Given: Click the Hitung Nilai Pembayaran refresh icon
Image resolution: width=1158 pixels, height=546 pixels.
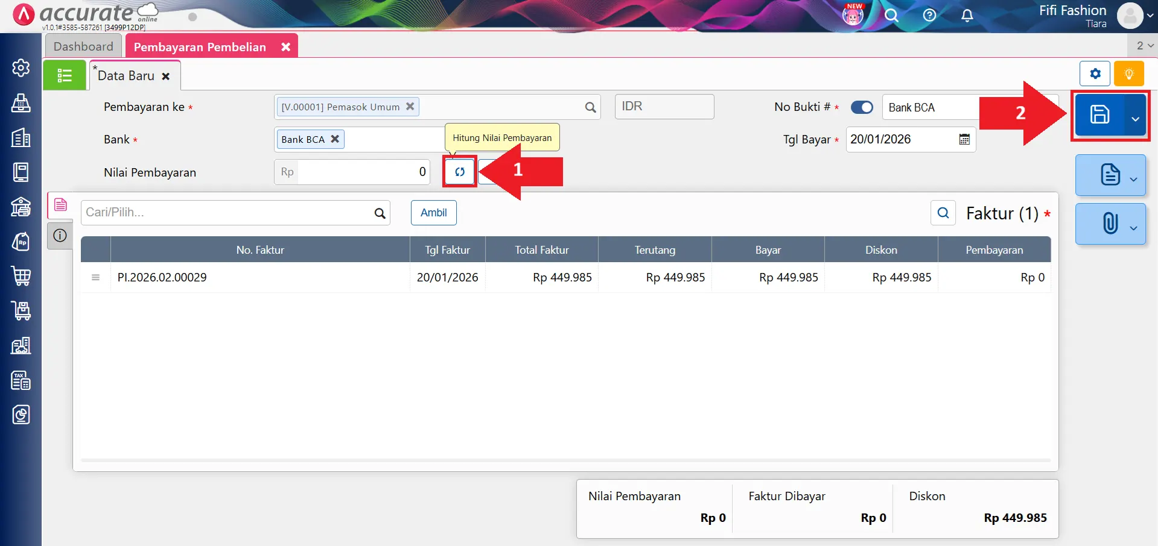Looking at the screenshot, I should pos(460,172).
